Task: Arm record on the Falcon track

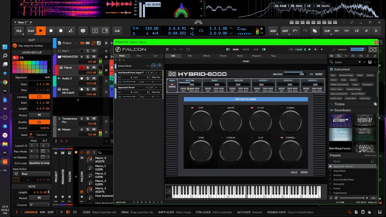Action: tap(81, 68)
